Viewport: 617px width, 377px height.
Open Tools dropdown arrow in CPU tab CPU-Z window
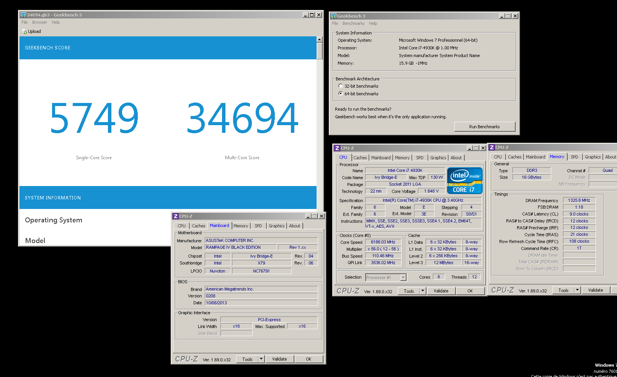coord(423,291)
